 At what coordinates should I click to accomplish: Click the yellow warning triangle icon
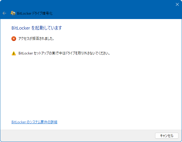coord(14,53)
